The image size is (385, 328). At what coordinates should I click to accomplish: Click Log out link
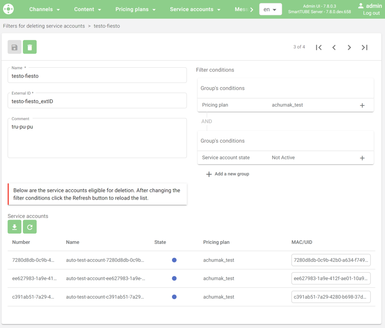pos(371,13)
